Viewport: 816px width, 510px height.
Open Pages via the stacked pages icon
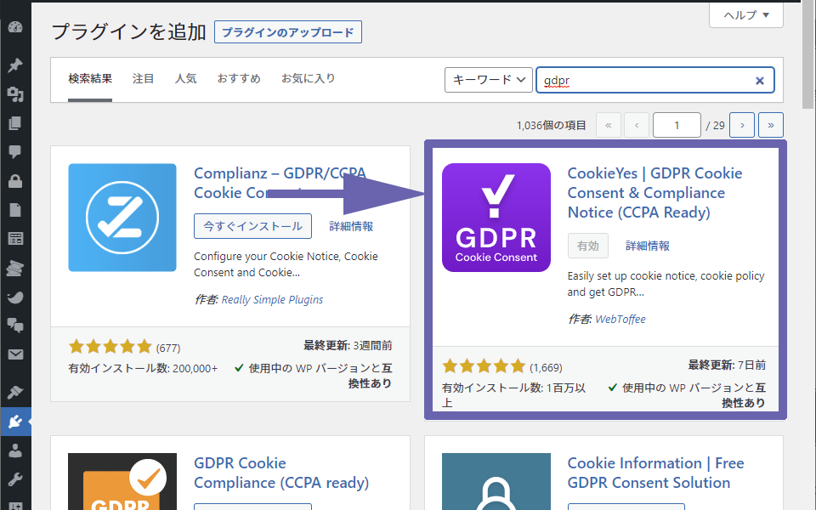tap(15, 123)
